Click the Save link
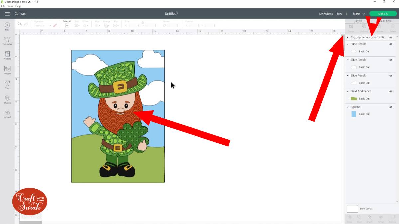This screenshot has height=224, width=399. coord(339,13)
